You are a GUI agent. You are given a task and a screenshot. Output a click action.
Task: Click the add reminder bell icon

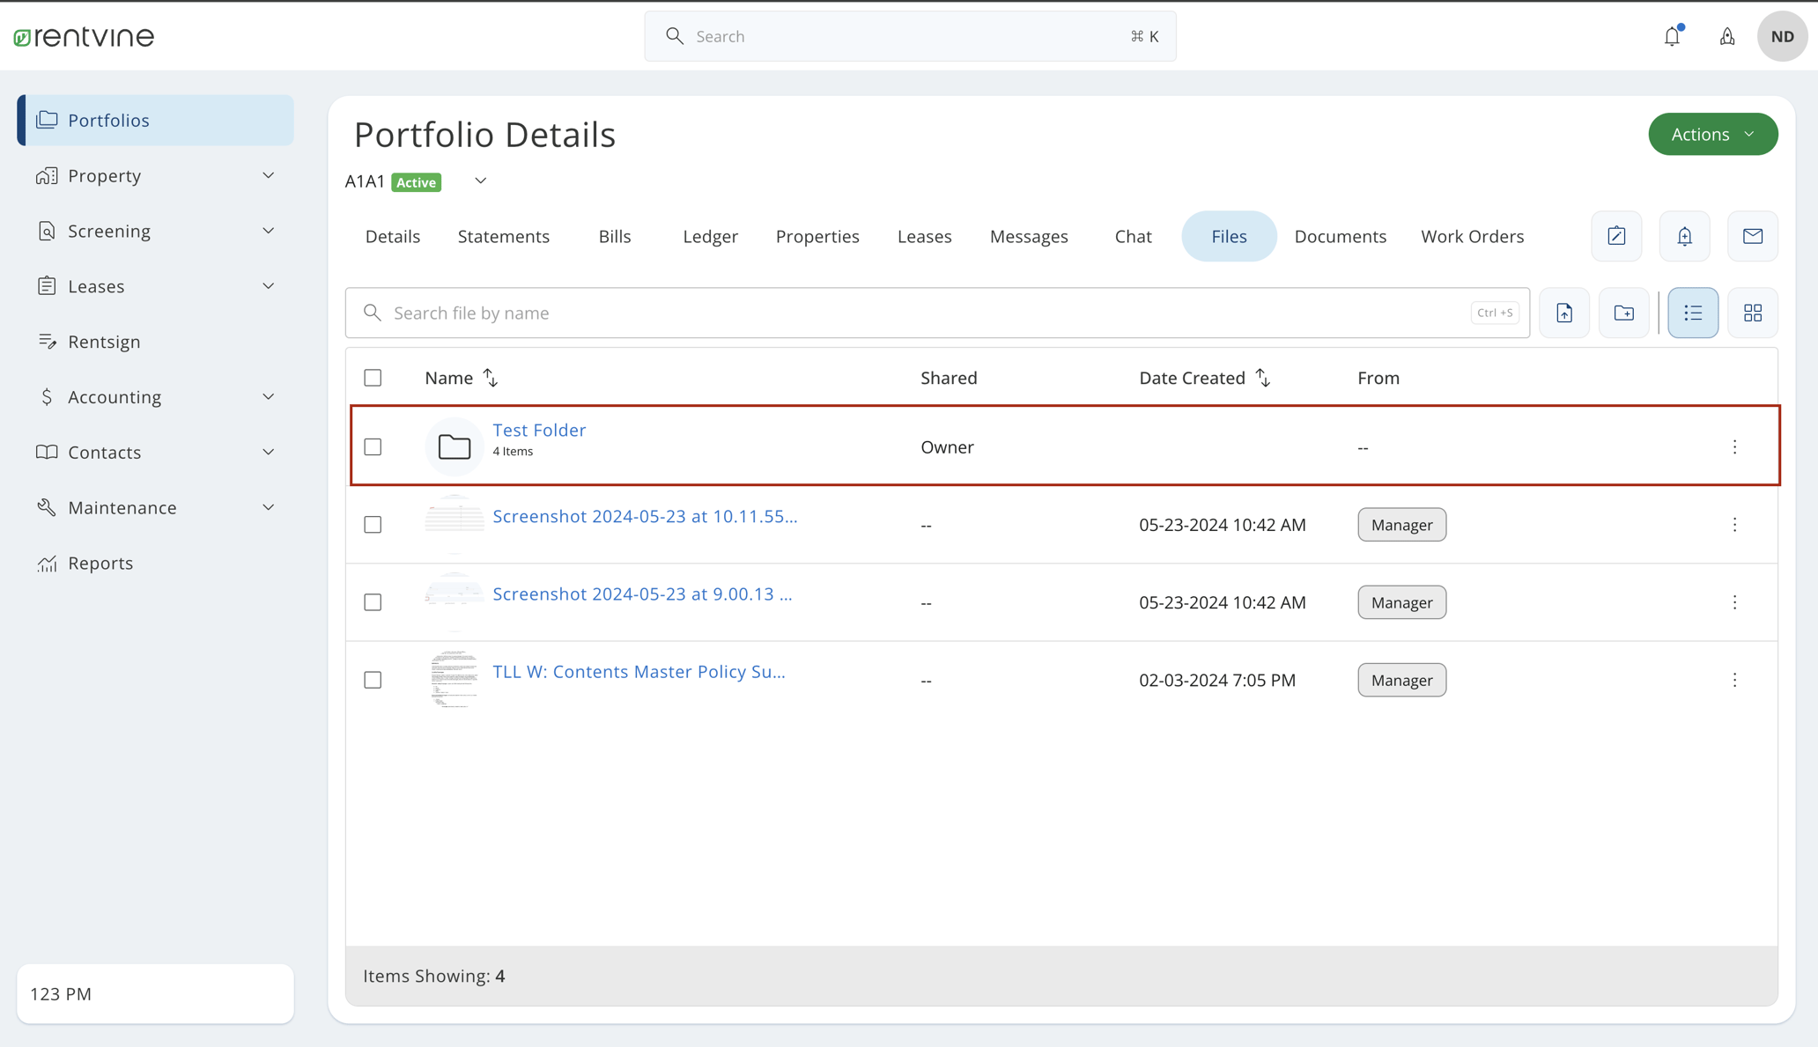1684,236
